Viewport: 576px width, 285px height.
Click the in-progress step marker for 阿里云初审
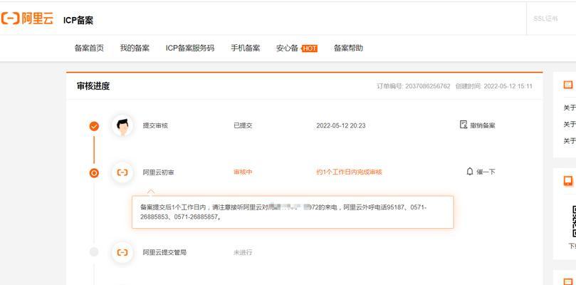coord(94,173)
